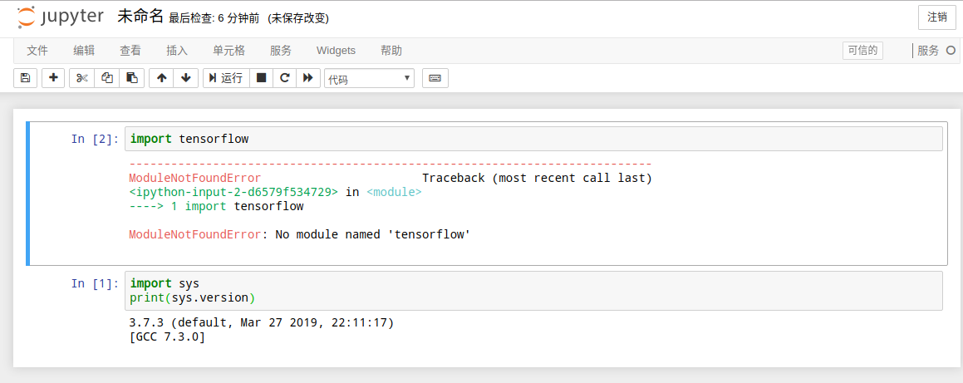Insert cell below with plus icon

(x=53, y=78)
